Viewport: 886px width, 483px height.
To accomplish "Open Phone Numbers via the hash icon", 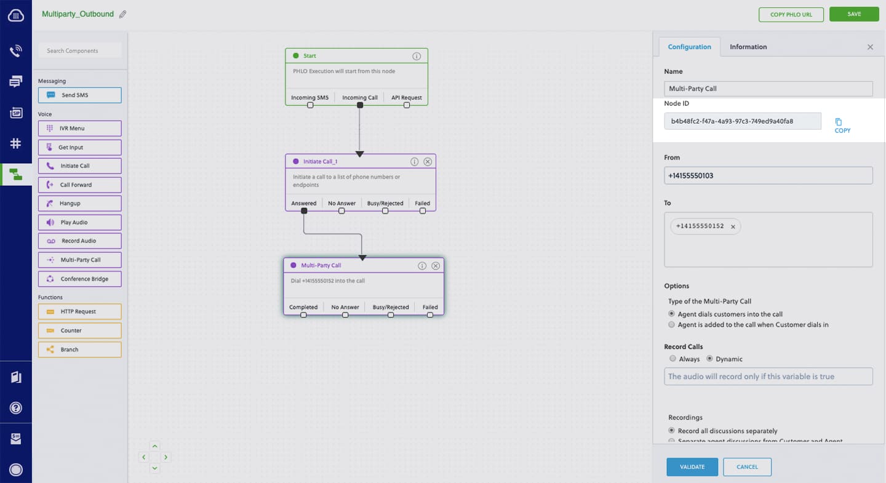I will pyautogui.click(x=16, y=143).
